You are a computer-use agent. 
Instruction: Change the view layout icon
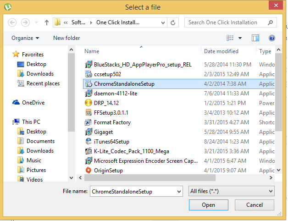(230, 38)
